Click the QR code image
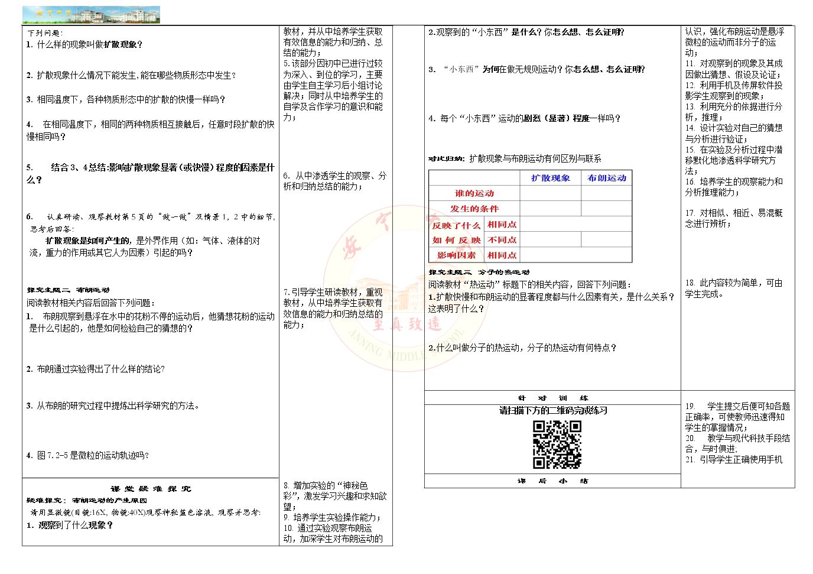This screenshot has height=574, width=813. pos(557,445)
